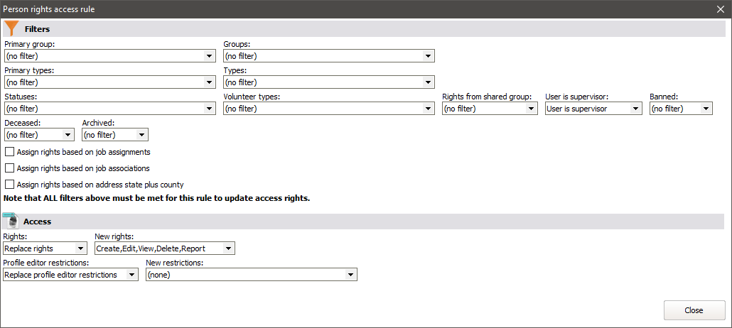Expand the Types filter dropdown
Image resolution: width=732 pixels, height=328 pixels.
[328, 82]
